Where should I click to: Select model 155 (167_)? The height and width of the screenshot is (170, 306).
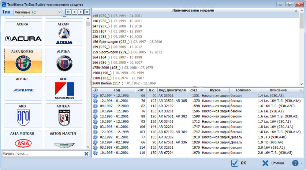[x=195, y=31]
